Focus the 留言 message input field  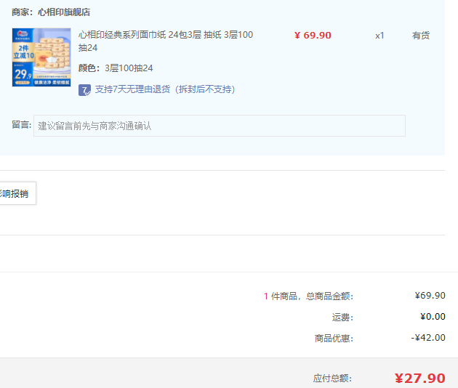tap(220, 126)
